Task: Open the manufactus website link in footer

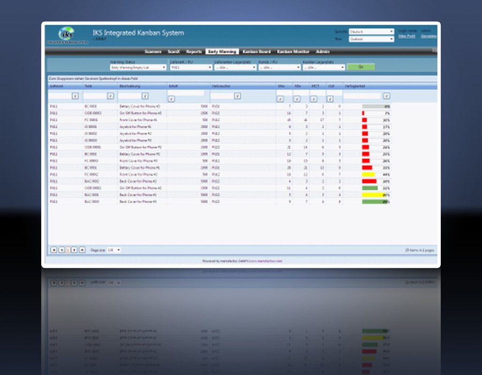Action: pyautogui.click(x=265, y=261)
